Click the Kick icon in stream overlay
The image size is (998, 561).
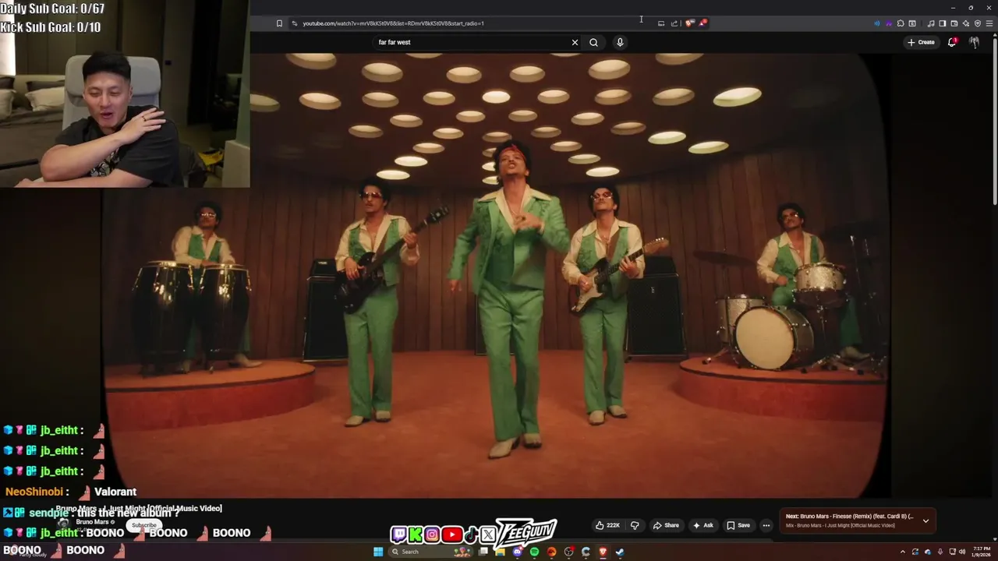416,535
